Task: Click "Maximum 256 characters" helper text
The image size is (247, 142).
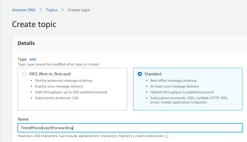Action: pos(93,136)
